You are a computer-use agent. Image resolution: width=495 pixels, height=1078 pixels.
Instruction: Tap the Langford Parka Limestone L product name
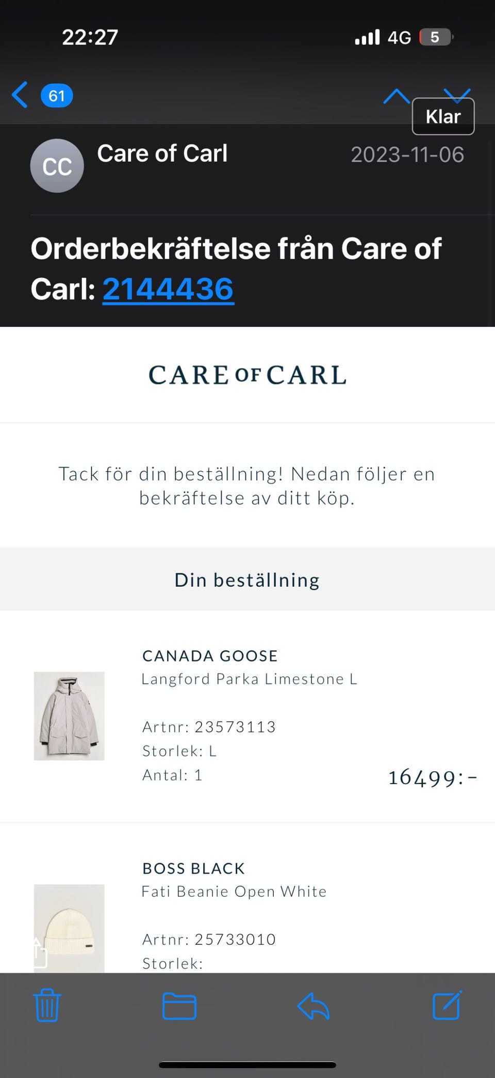[x=249, y=679]
